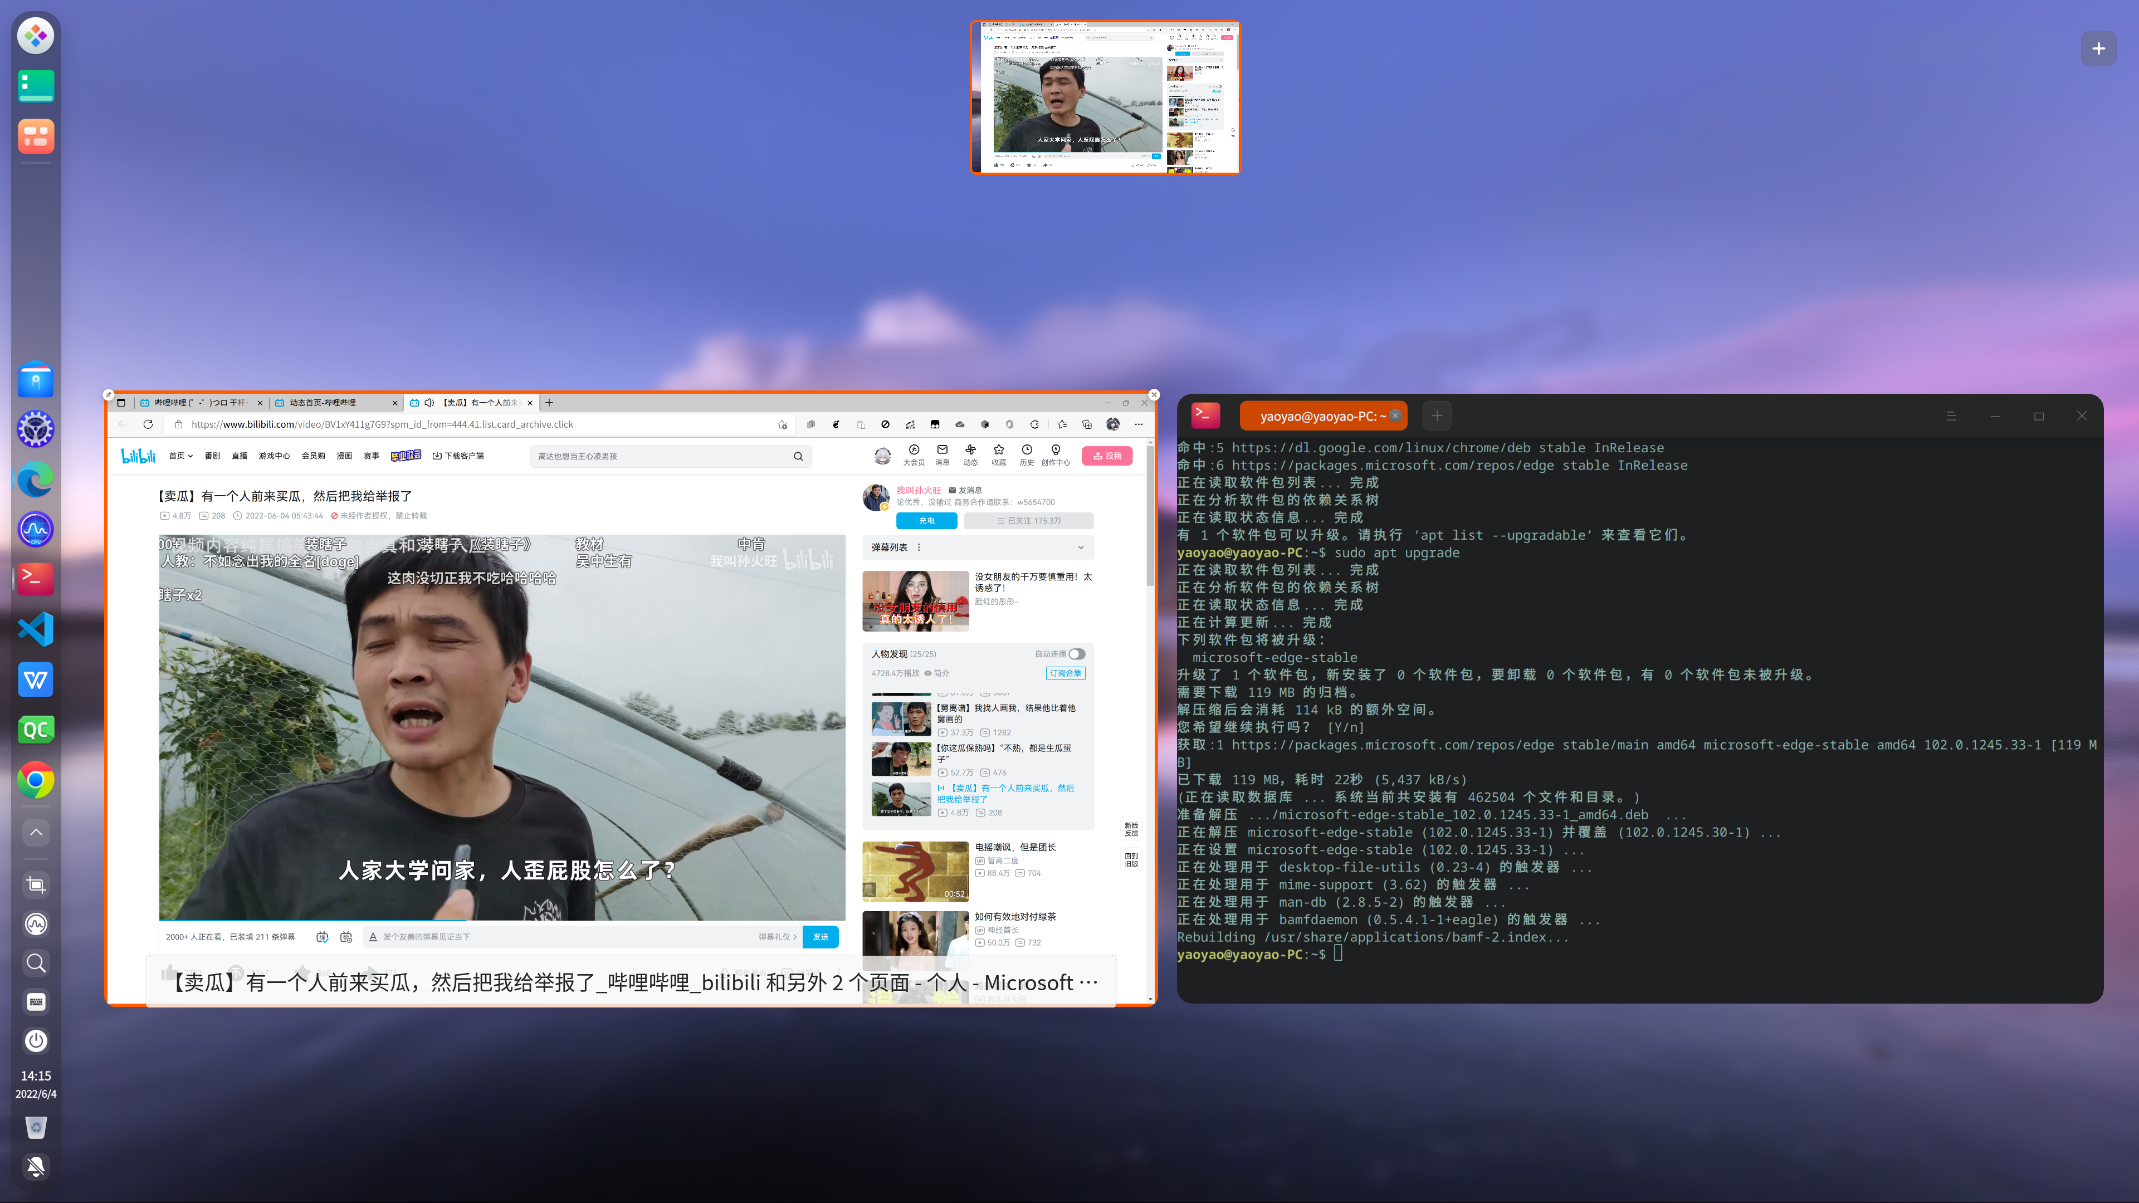The image size is (2139, 1203).
Task: Expand hidden dock apps with up chevron
Action: (x=36, y=832)
